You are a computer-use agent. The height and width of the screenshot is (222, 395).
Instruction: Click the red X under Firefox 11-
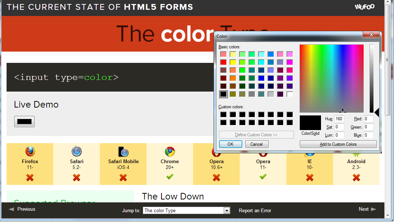pos(30,178)
